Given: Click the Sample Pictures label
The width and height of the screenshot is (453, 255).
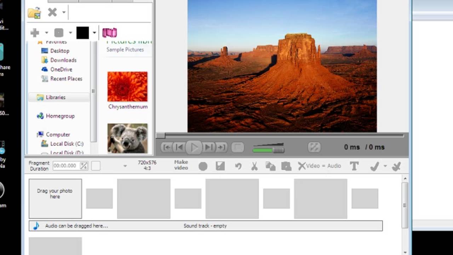Looking at the screenshot, I should [125, 50].
